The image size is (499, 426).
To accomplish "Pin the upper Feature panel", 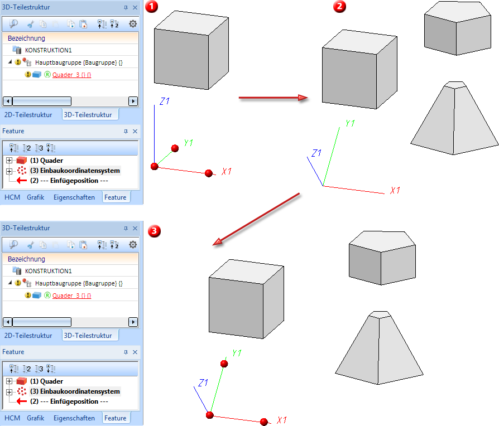I will 126,131.
